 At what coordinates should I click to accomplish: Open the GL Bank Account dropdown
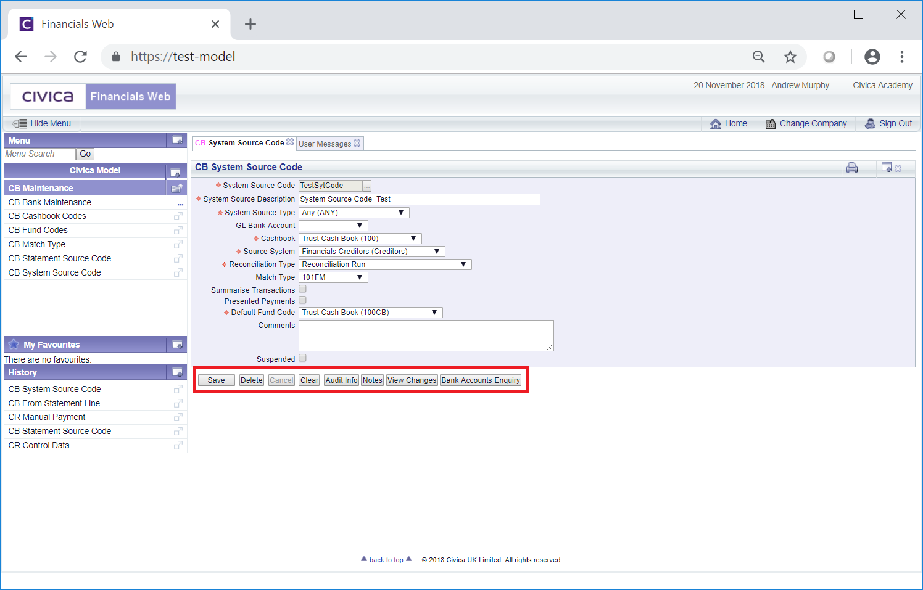coord(333,226)
